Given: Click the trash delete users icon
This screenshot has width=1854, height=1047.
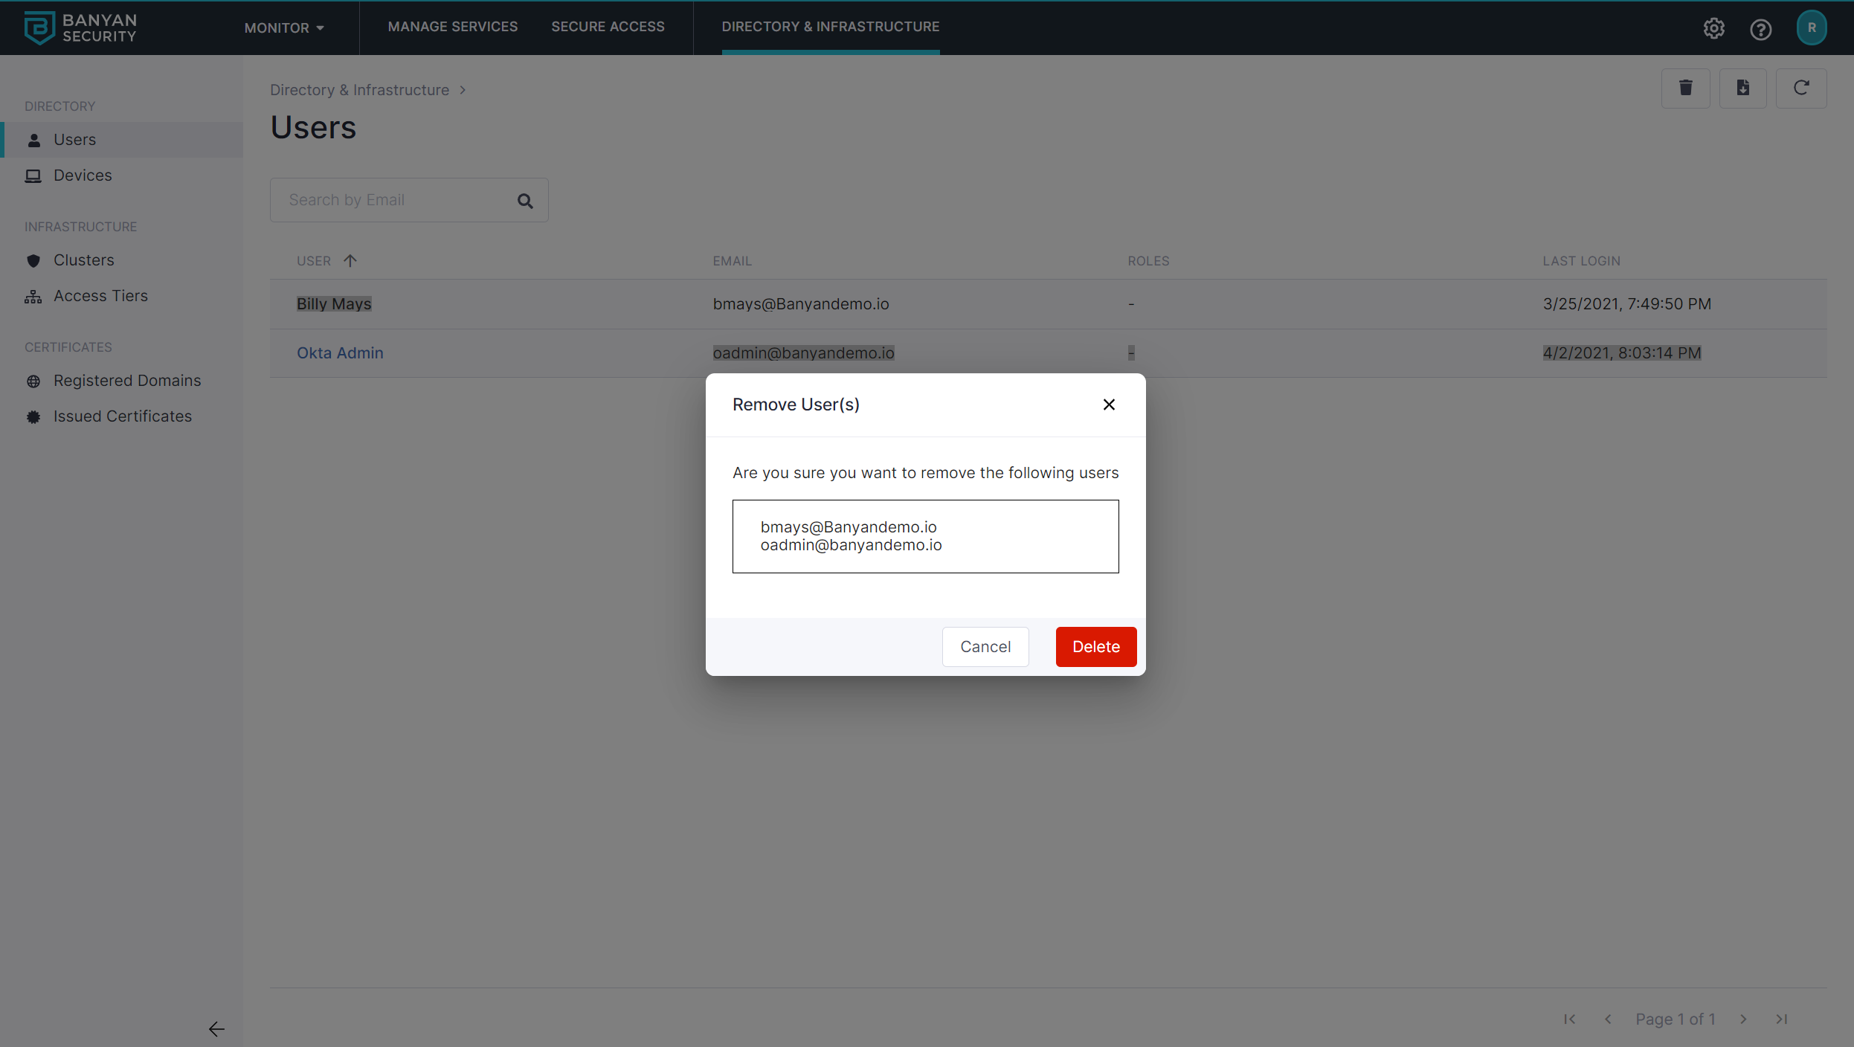Looking at the screenshot, I should 1685,88.
